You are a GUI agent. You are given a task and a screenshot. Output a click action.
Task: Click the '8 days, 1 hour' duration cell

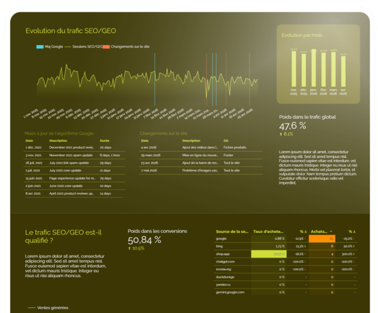click(x=110, y=155)
